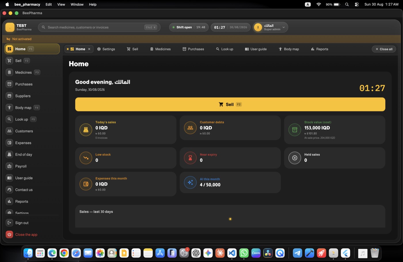Click the 01:27 date-time pill in the header
This screenshot has width=403, height=262.
(x=231, y=27)
